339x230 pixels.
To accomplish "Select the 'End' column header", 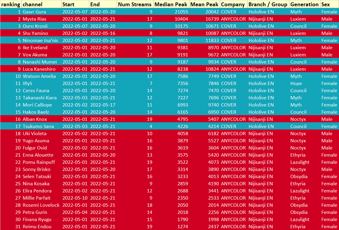I will point(103,4).
